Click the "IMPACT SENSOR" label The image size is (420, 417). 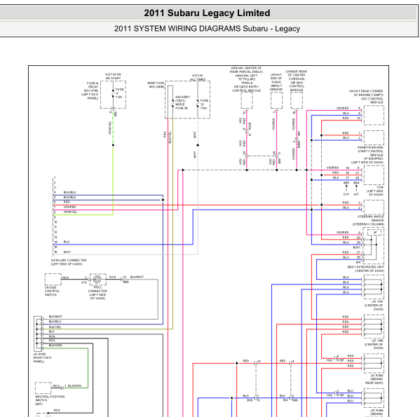pyautogui.click(x=276, y=88)
